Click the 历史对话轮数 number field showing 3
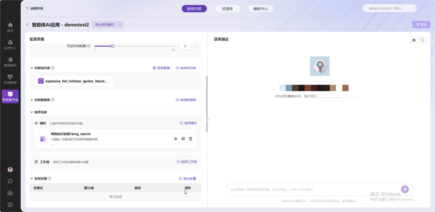The image size is (435, 212). pyautogui.click(x=185, y=46)
